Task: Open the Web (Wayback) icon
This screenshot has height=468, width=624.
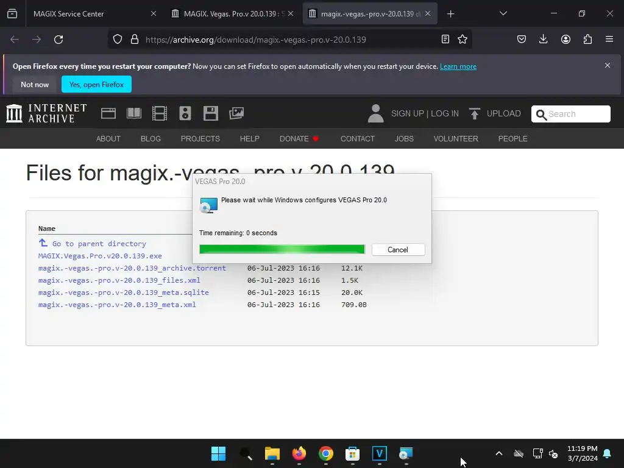Action: [108, 113]
